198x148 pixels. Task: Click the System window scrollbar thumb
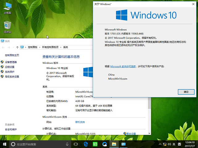[149, 103]
